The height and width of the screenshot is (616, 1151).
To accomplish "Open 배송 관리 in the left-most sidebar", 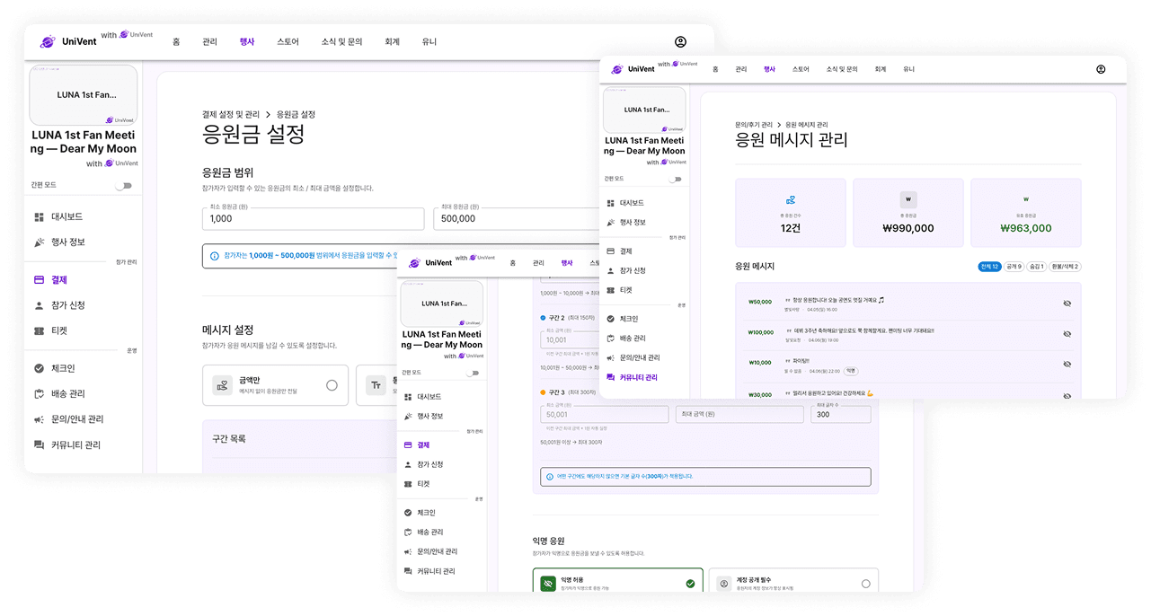I will (x=67, y=393).
